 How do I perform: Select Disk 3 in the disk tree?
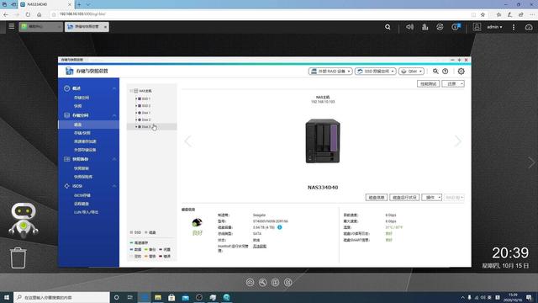146,127
